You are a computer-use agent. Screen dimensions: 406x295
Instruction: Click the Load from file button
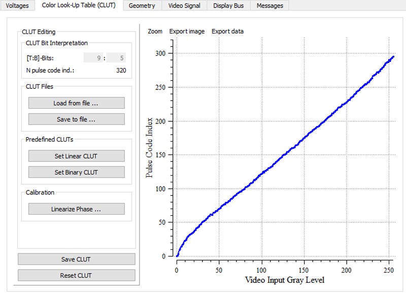click(77, 103)
